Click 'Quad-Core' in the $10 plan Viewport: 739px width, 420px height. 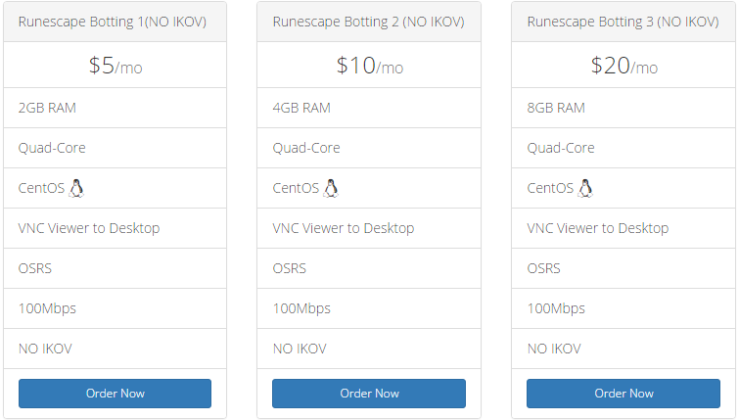click(306, 148)
